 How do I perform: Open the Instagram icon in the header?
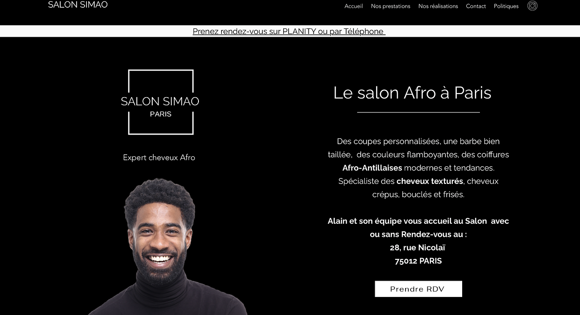[x=532, y=6]
